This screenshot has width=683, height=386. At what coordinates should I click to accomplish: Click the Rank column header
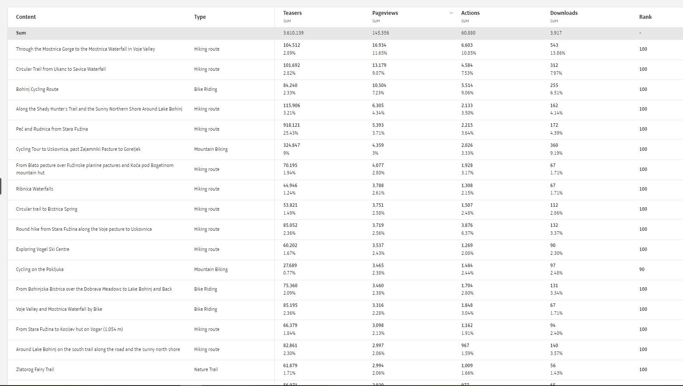[x=645, y=17]
